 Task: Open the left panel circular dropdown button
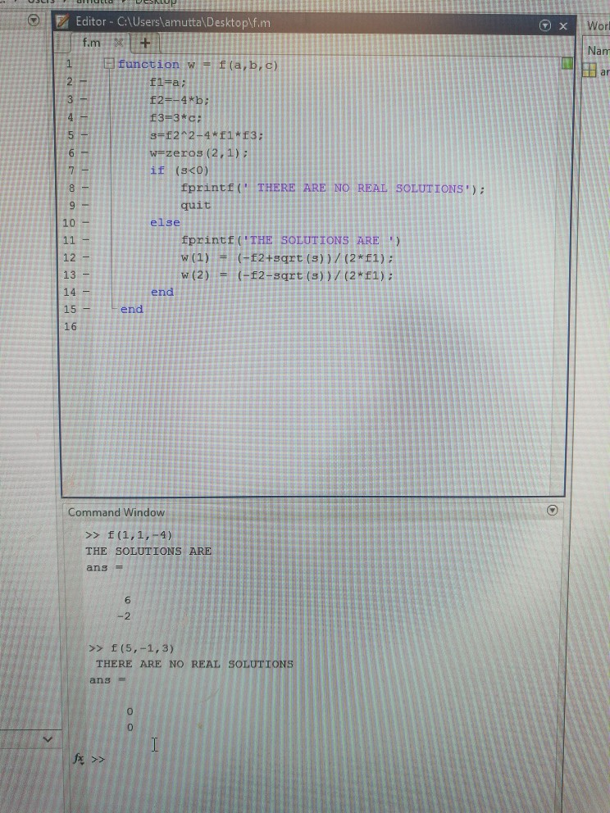pos(34,20)
